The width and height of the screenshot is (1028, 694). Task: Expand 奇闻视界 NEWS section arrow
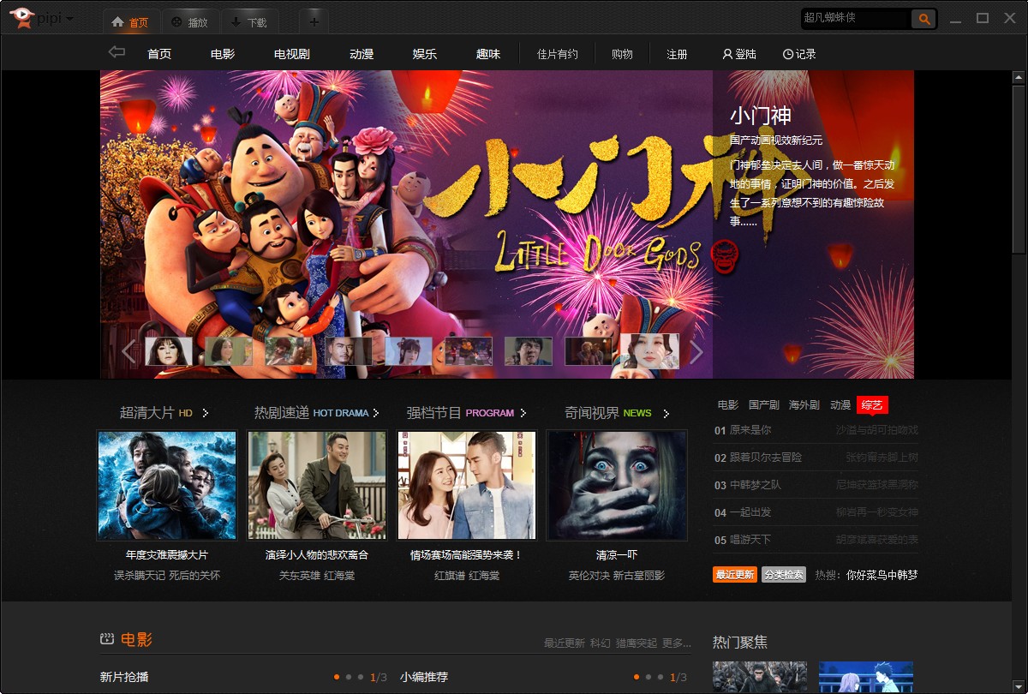[x=666, y=413]
